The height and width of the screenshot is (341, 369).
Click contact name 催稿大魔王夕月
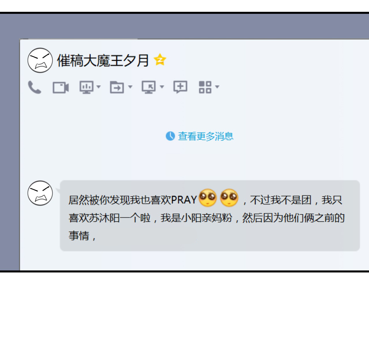click(x=103, y=60)
